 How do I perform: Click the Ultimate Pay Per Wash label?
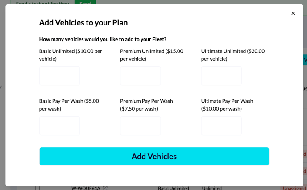[x=227, y=105]
